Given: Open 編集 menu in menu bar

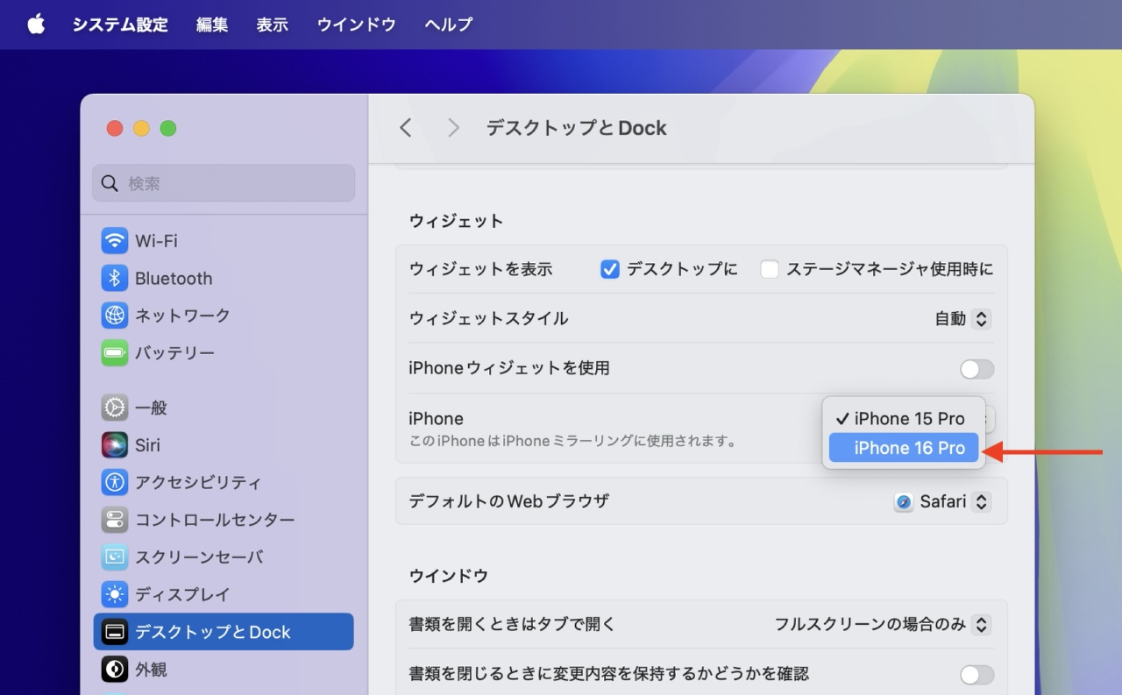Looking at the screenshot, I should pyautogui.click(x=212, y=25).
